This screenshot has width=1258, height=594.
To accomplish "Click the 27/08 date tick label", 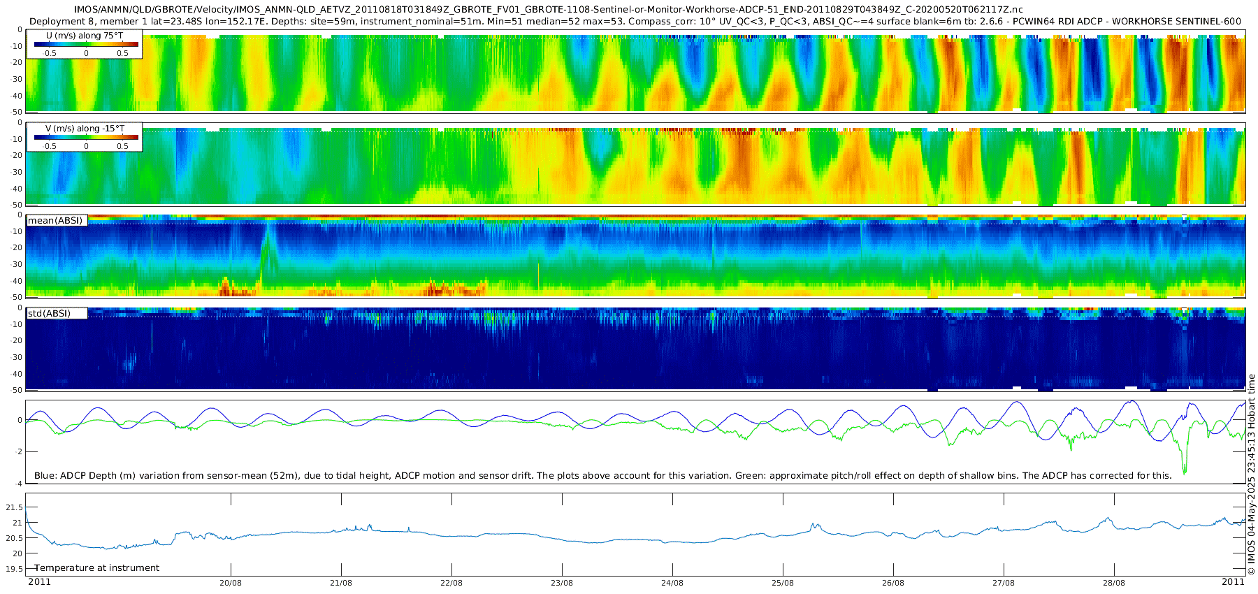I will pos(1004,583).
